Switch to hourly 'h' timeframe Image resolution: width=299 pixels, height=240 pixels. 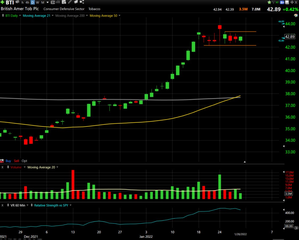click(23, 2)
